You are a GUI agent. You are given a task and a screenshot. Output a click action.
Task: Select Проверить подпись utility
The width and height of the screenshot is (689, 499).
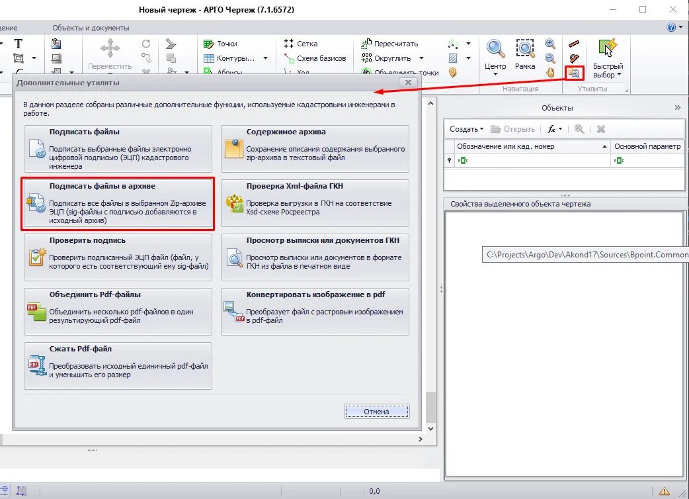click(x=118, y=257)
